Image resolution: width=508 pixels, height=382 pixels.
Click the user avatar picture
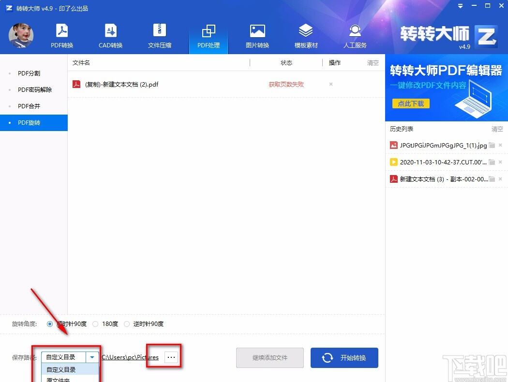point(21,35)
